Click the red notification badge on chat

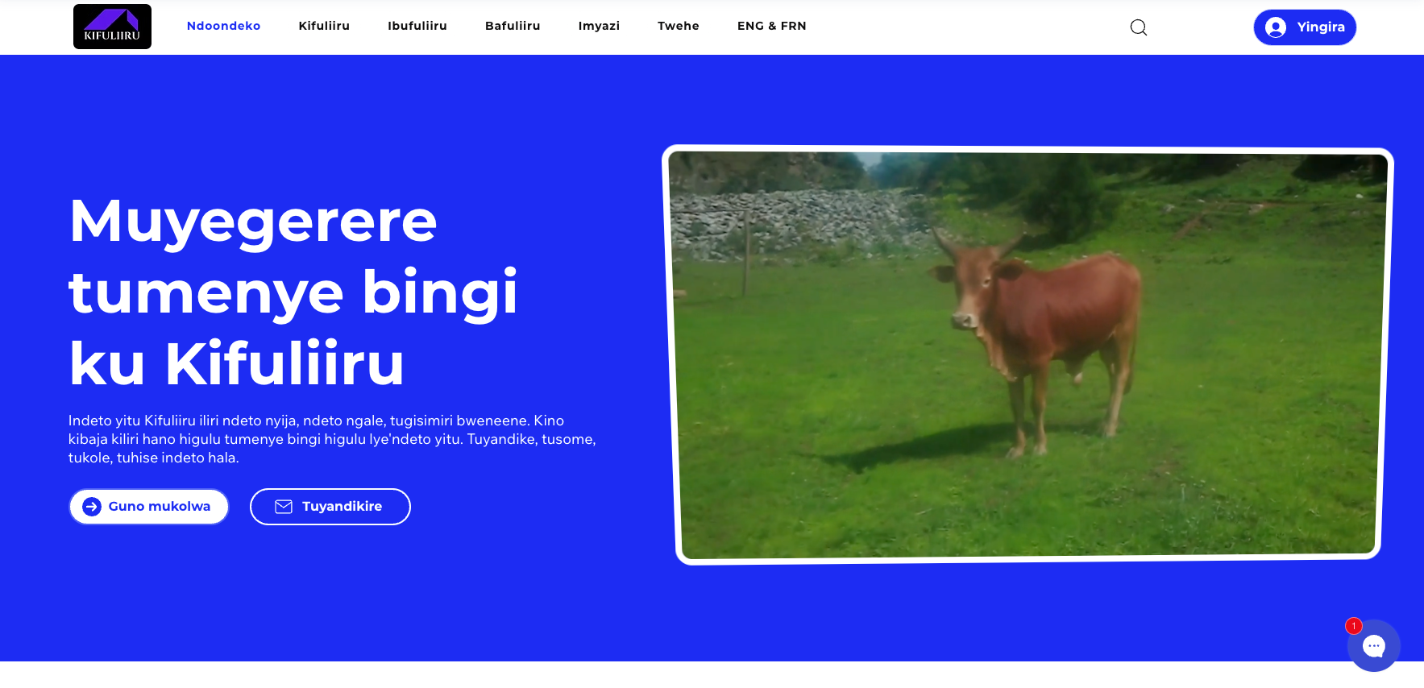coord(1354,626)
